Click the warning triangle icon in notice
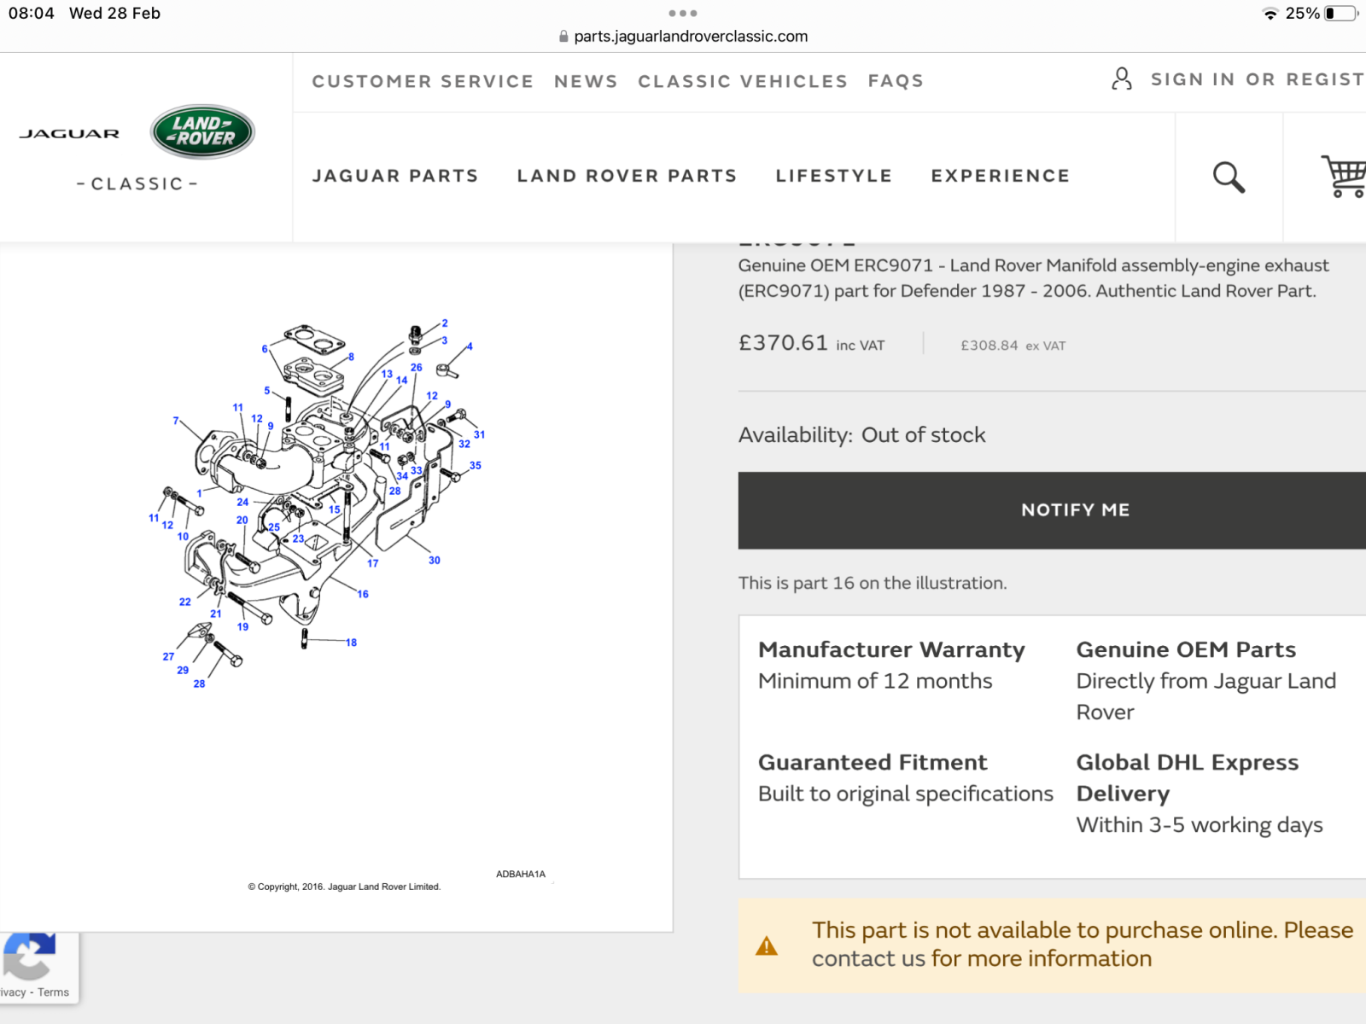 [x=767, y=945]
